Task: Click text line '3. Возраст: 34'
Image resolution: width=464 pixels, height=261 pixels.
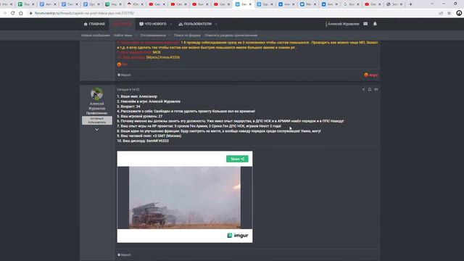Action: [x=128, y=107]
